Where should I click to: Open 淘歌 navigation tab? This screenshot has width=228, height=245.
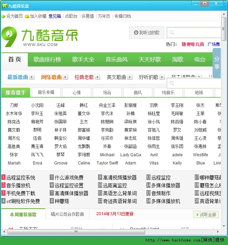[x=178, y=60]
